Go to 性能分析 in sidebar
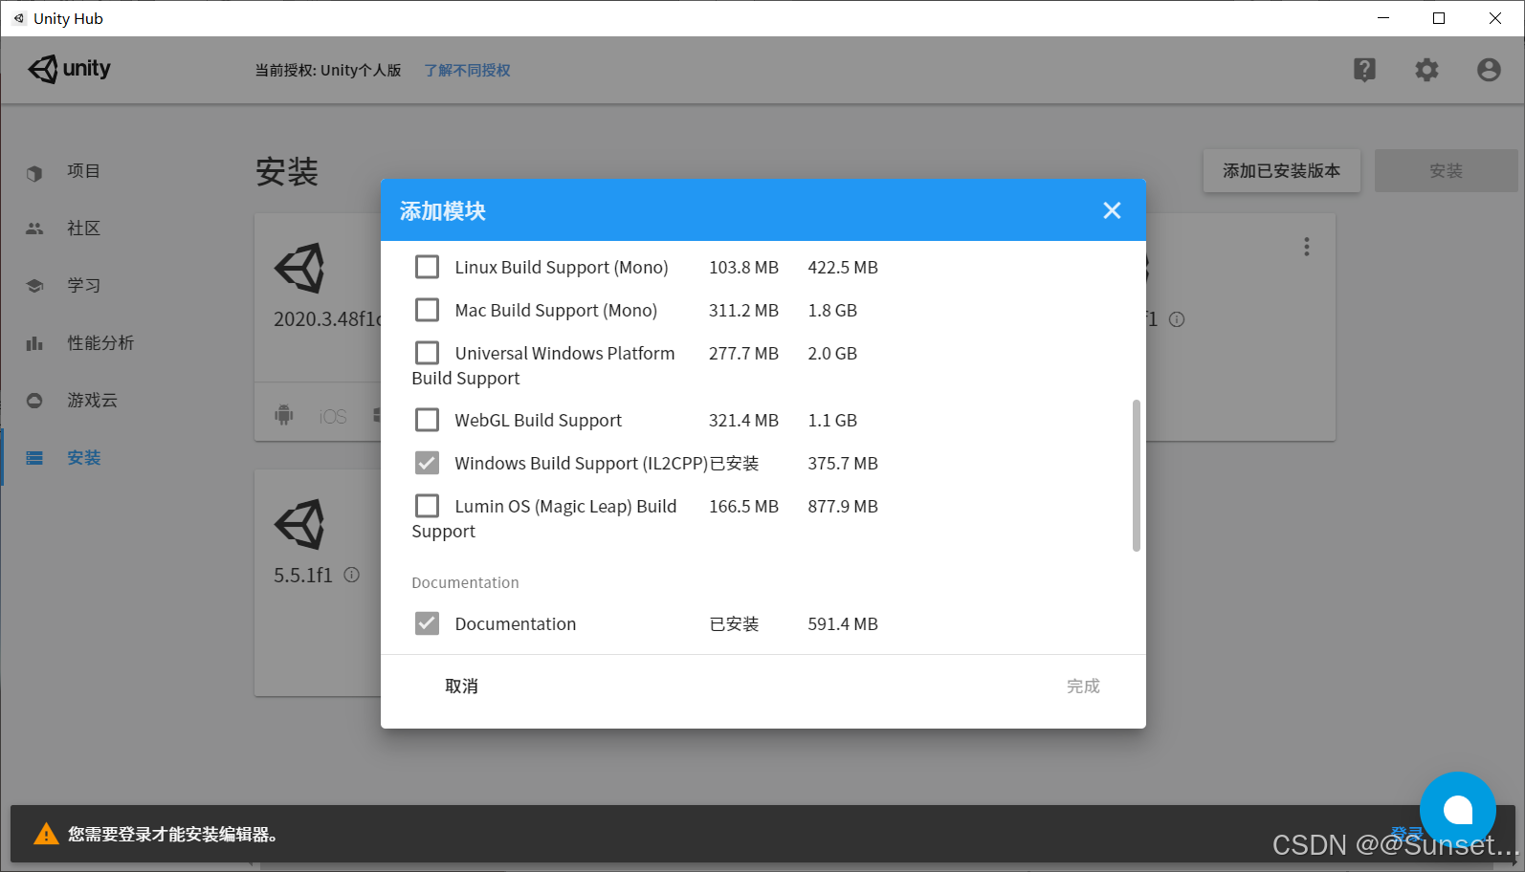 pos(100,343)
